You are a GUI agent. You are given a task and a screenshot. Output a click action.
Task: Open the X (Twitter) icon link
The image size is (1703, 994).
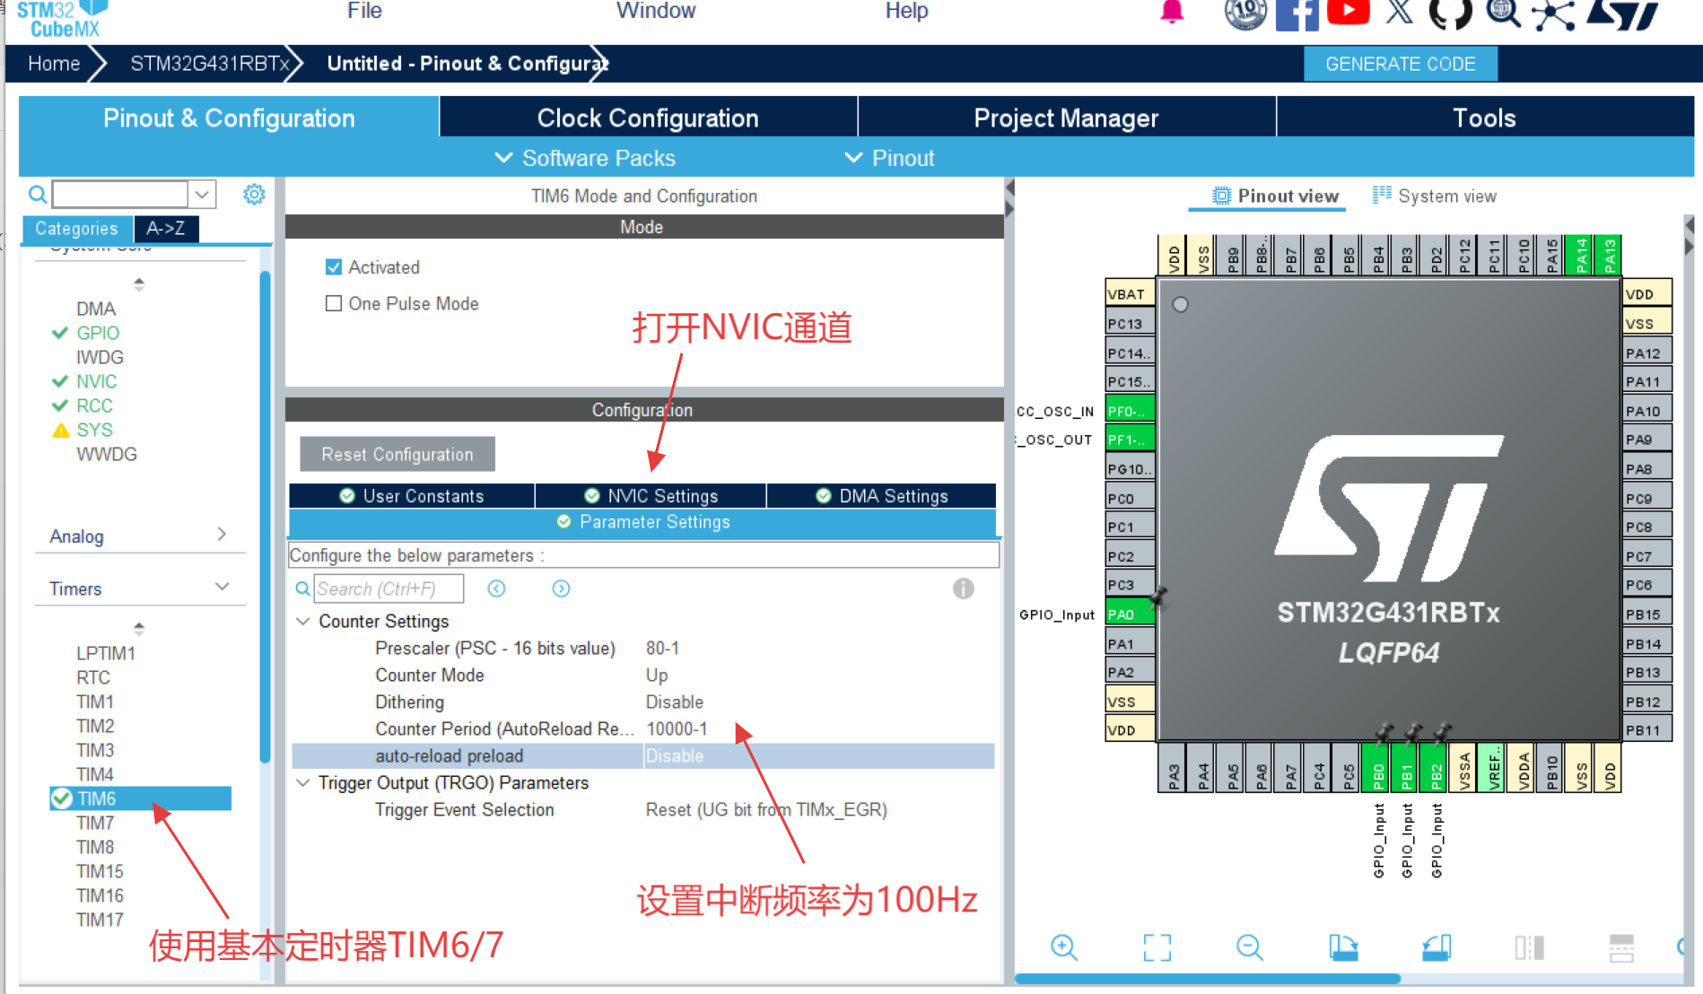click(1399, 12)
